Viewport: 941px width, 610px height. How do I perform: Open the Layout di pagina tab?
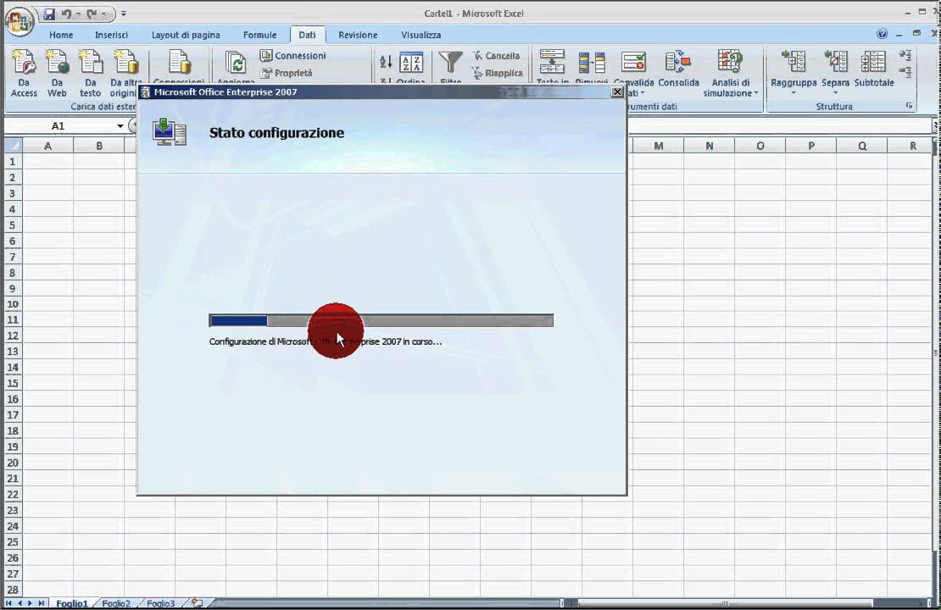(186, 35)
